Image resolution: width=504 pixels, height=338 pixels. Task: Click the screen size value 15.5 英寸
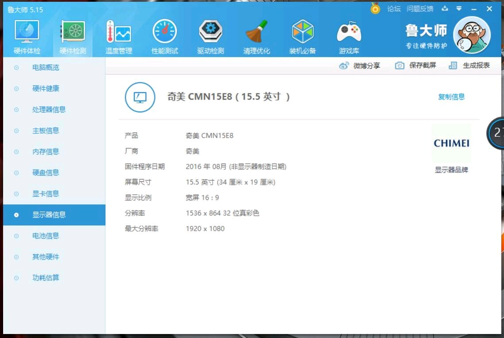tap(200, 183)
